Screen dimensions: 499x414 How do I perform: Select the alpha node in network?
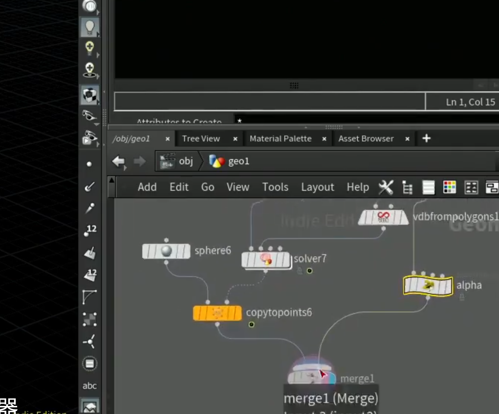click(x=428, y=285)
